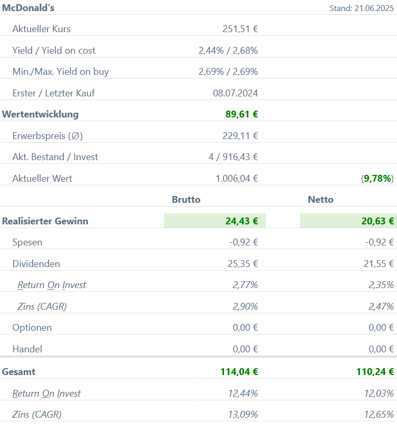Click the Netto column header
Screen dimensions: 397x424
click(x=321, y=200)
